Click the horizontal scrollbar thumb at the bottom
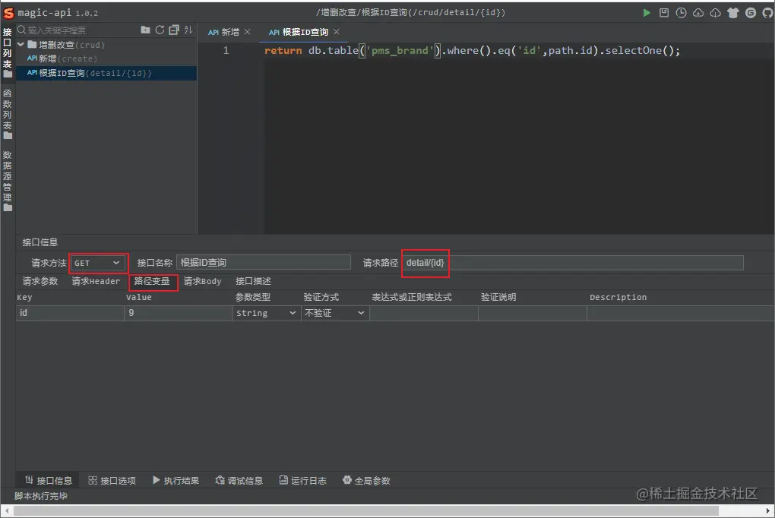Screen dimensions: 775x518 366,510
